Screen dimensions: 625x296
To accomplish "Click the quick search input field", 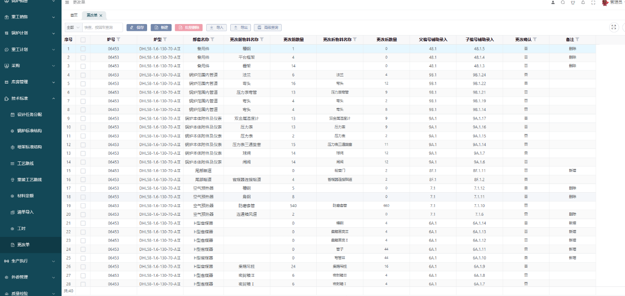I will [x=102, y=27].
